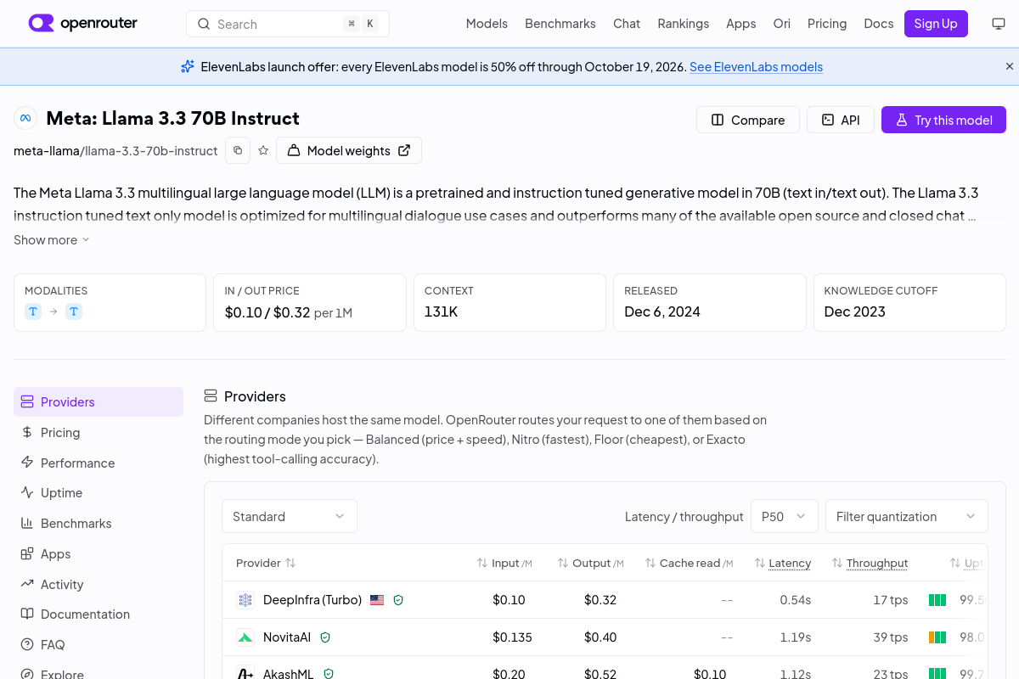Screen dimensions: 1019x679
Task: Open Apps in the top navigation
Action: [x=741, y=24]
